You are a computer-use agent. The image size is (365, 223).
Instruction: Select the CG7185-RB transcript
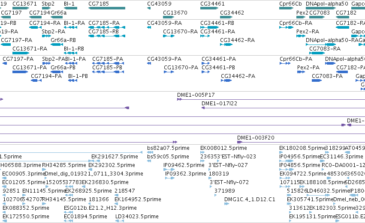pos(107,36)
